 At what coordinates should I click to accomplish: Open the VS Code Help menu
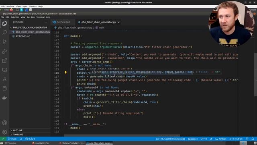[48, 17]
